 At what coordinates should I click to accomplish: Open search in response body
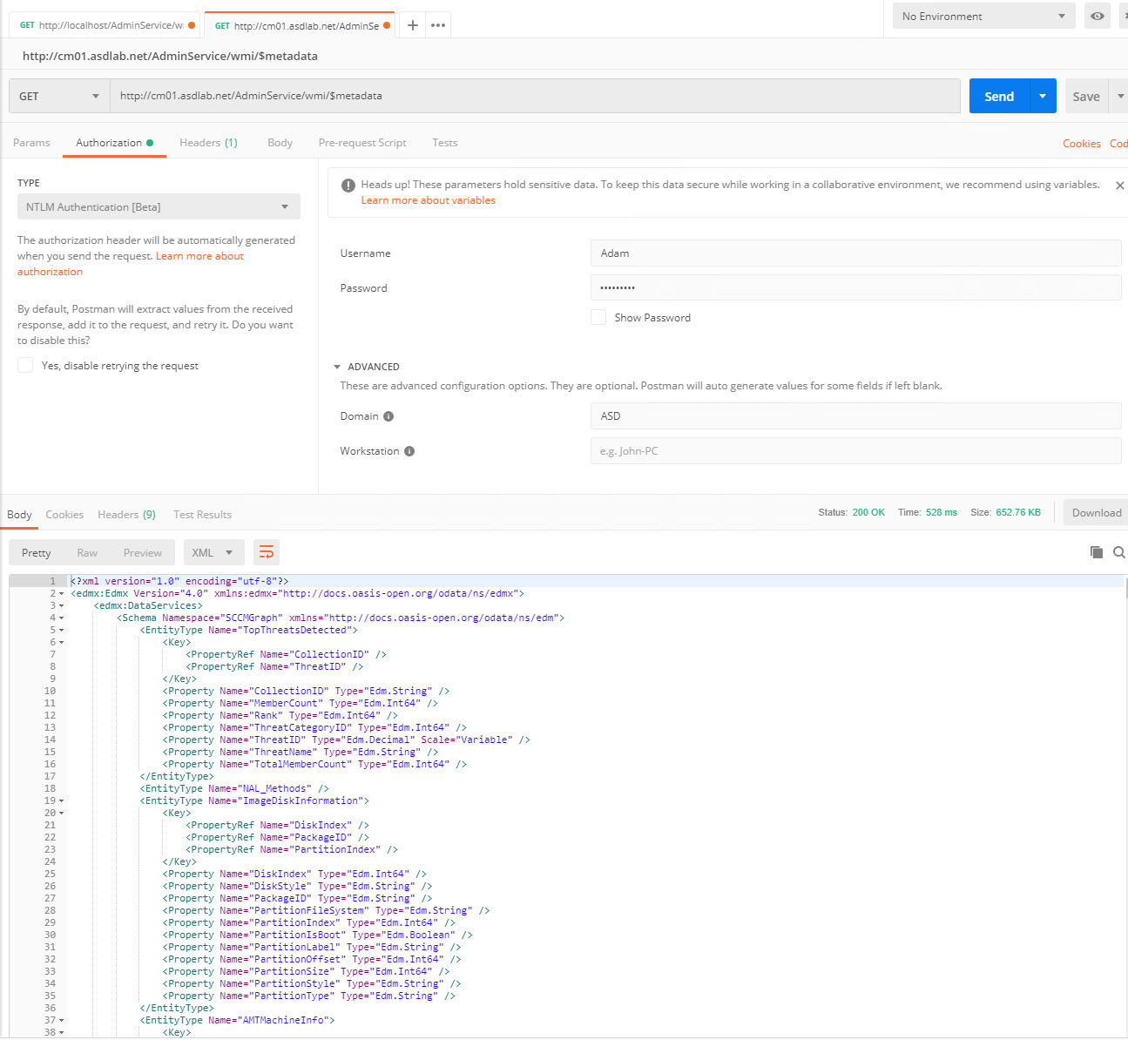point(1119,552)
